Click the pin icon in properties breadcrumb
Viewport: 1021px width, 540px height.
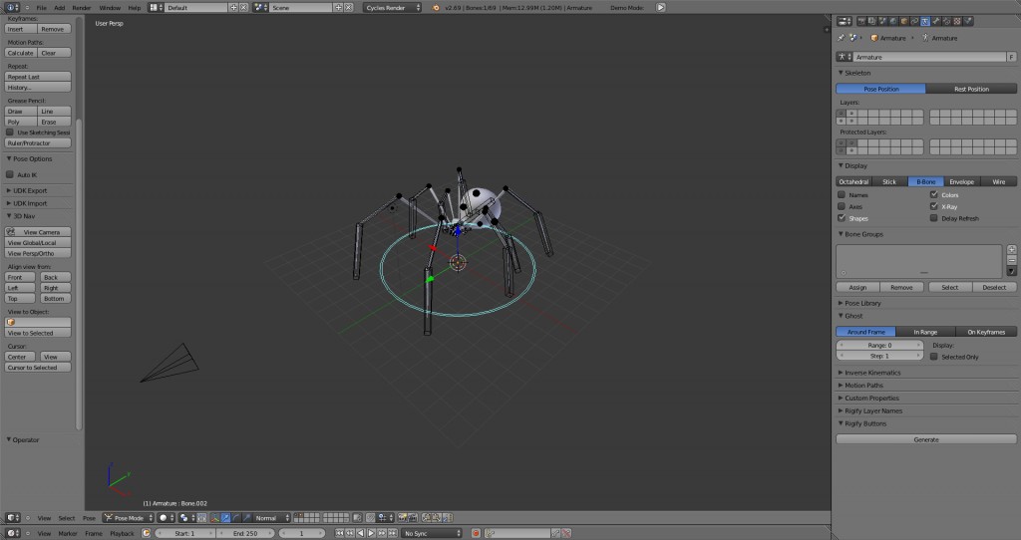click(842, 38)
